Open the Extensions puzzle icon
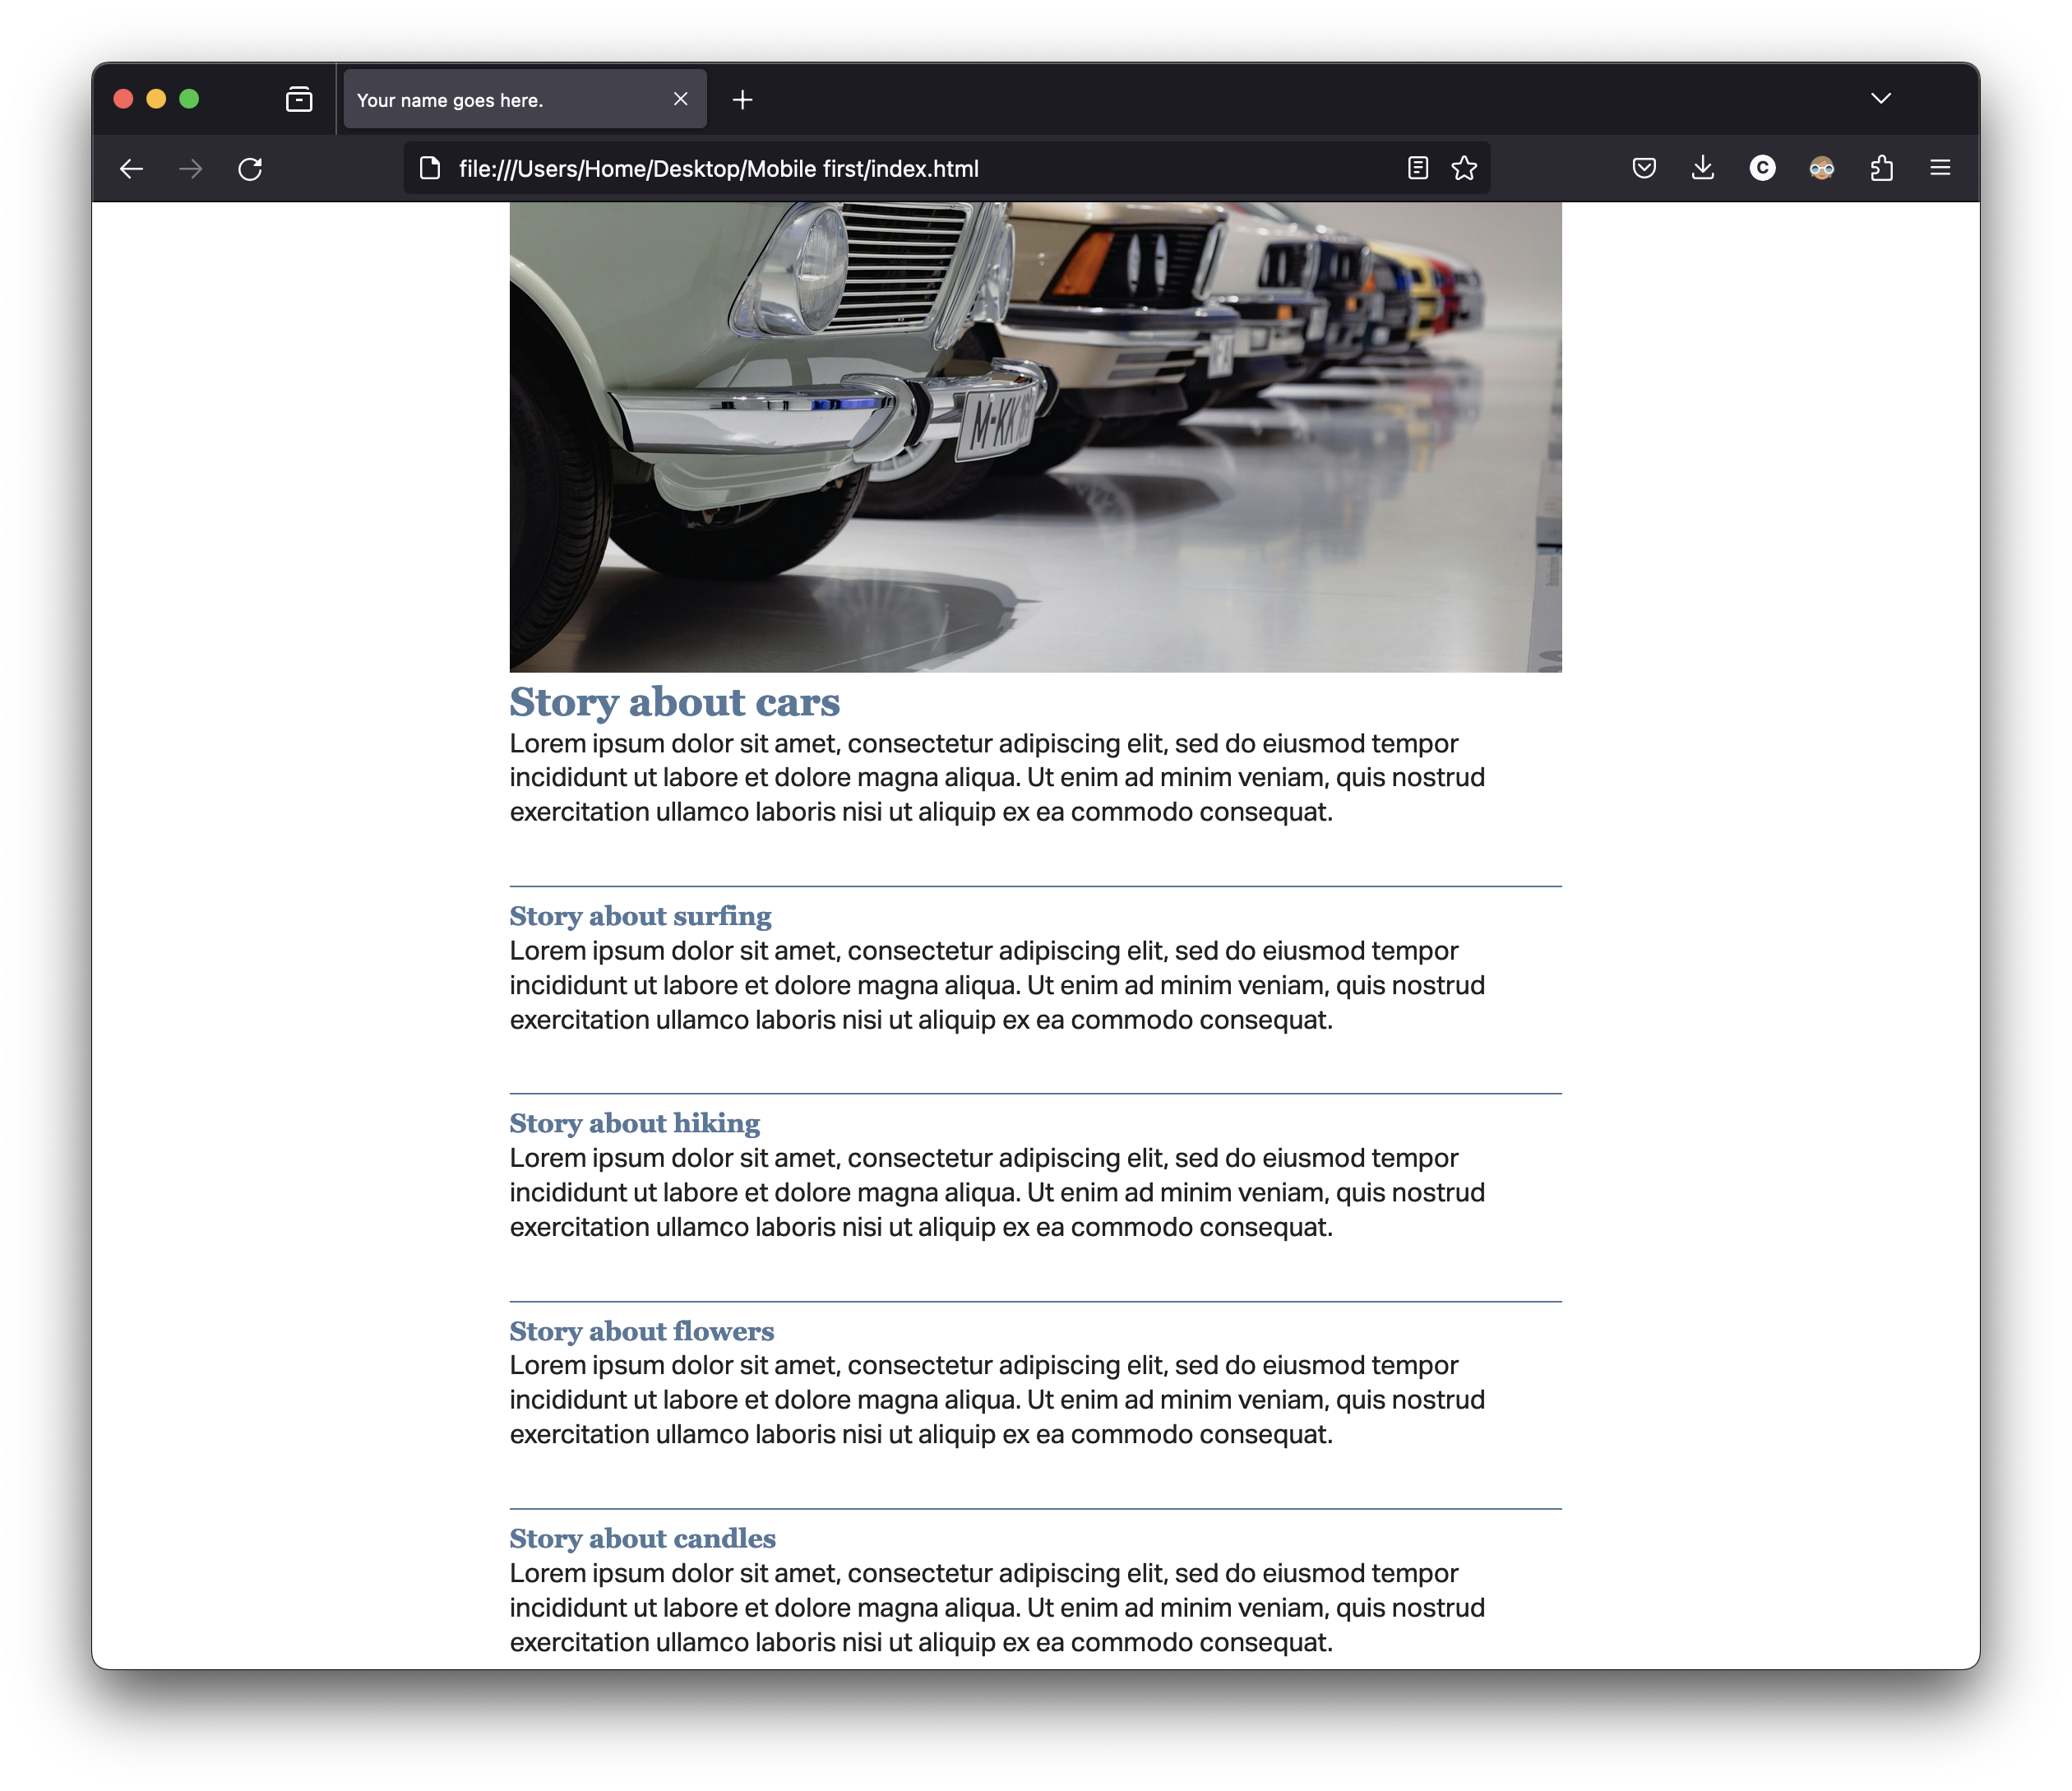This screenshot has width=2072, height=1791. click(1881, 168)
